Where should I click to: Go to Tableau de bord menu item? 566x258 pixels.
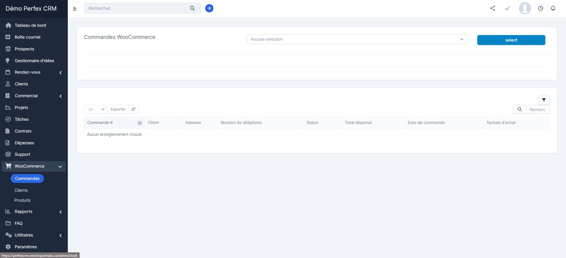pyautogui.click(x=30, y=25)
